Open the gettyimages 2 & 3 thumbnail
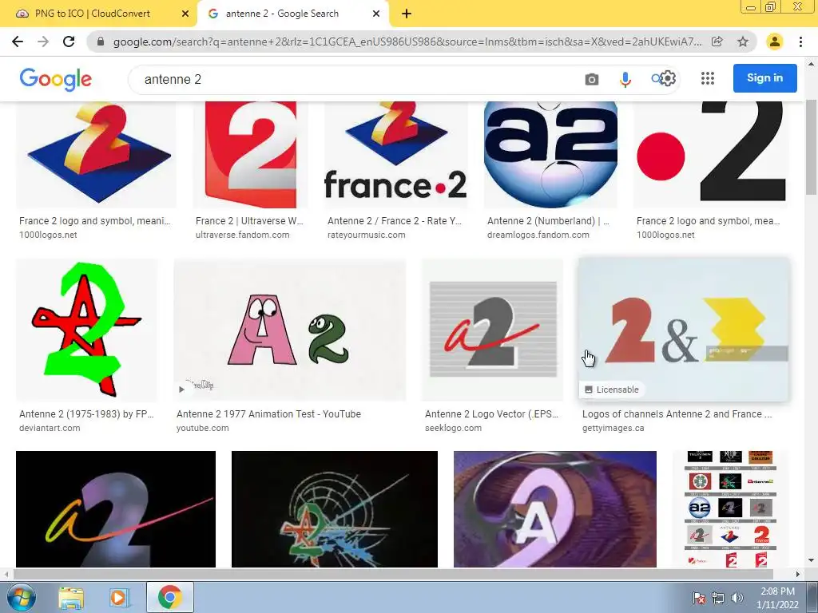Viewport: 818px width, 613px height. pos(684,330)
